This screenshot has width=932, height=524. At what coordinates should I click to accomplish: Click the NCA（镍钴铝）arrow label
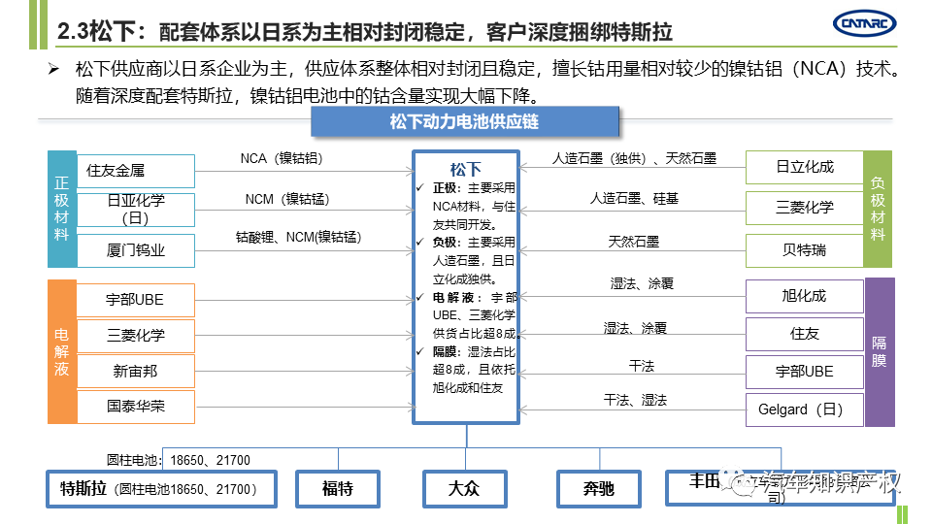(282, 158)
